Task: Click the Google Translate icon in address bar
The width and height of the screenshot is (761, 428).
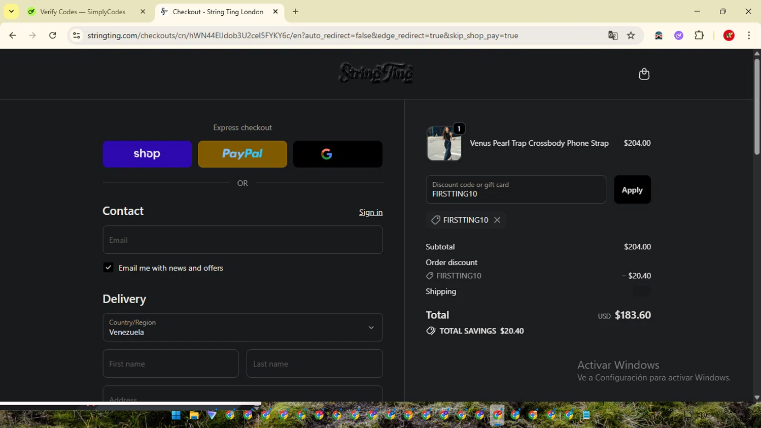Action: 613,36
